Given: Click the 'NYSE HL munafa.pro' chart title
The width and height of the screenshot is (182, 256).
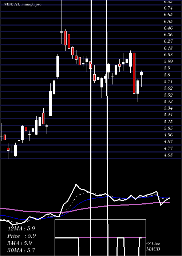Looking at the screenshot, I should pyautogui.click(x=23, y=4).
